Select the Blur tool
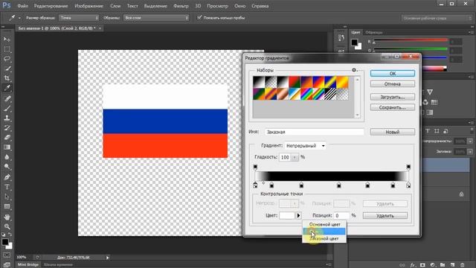476x268 pixels. [x=7, y=157]
